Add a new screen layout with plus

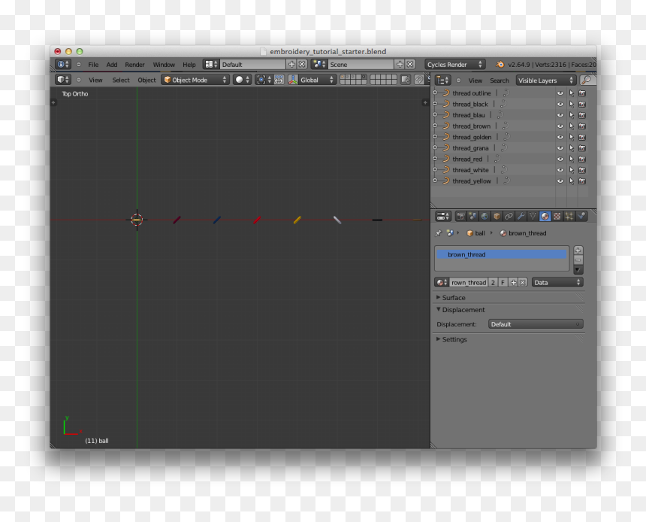pos(291,65)
